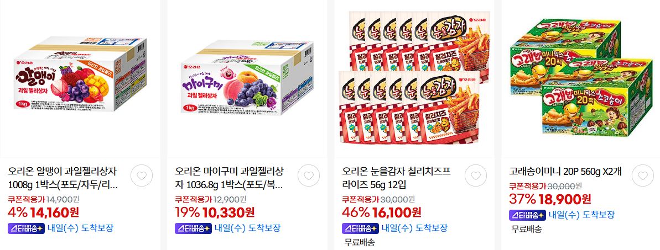
Task: Click heart icon for 고래송이미니 20P product
Action: [x=643, y=175]
